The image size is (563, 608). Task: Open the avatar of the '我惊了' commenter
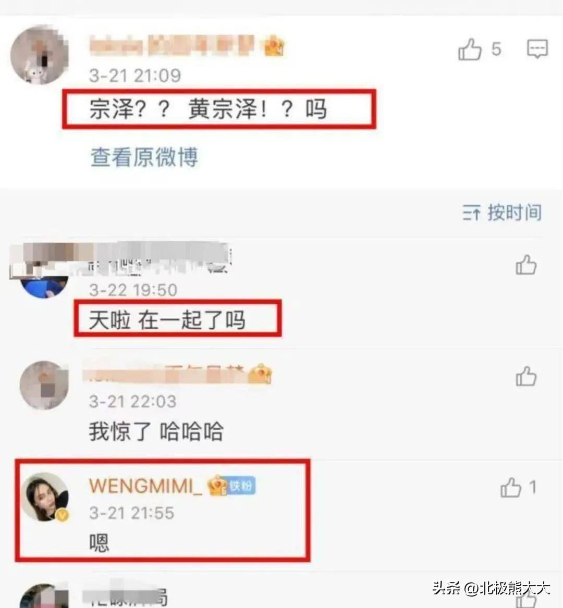(x=44, y=385)
